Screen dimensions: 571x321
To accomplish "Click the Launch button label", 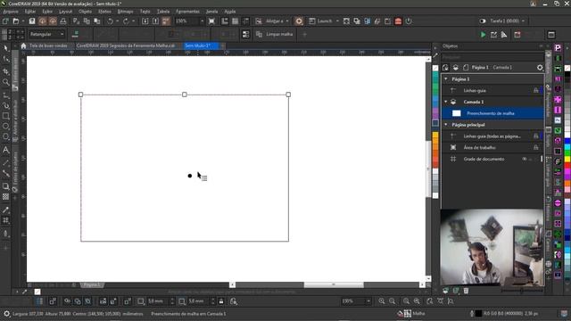I will (324, 21).
